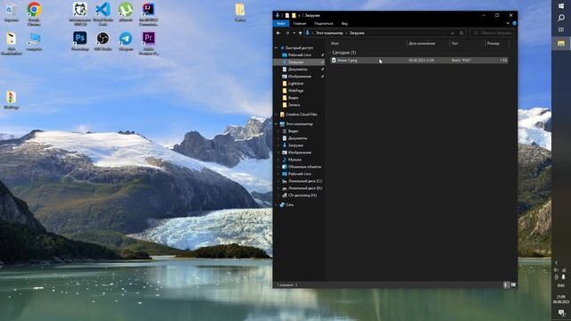Open Explorer help icon

point(514,23)
